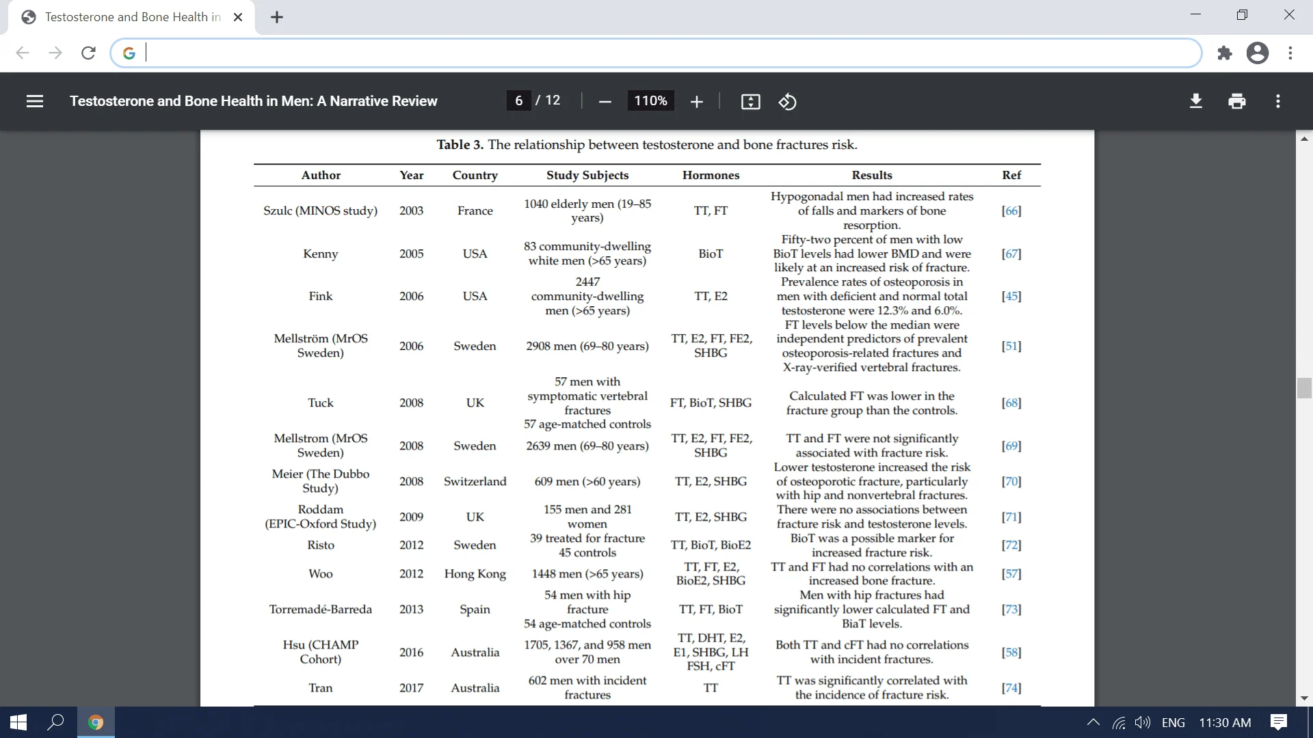The height and width of the screenshot is (738, 1313).
Task: Open the clock showing 11:30 AM
Action: (1225, 722)
